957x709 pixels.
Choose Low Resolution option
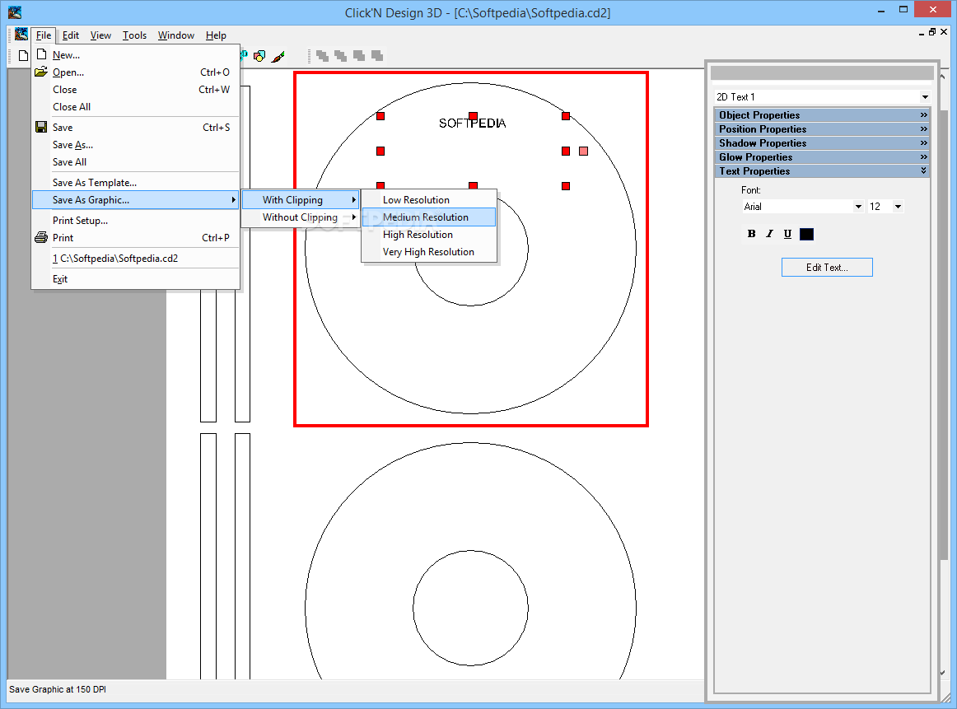pos(429,199)
